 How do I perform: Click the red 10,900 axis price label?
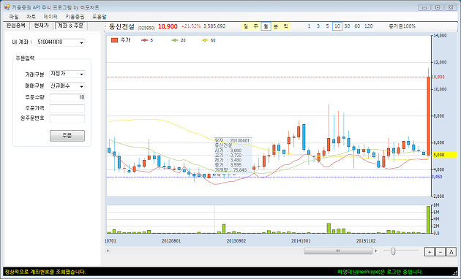point(438,77)
